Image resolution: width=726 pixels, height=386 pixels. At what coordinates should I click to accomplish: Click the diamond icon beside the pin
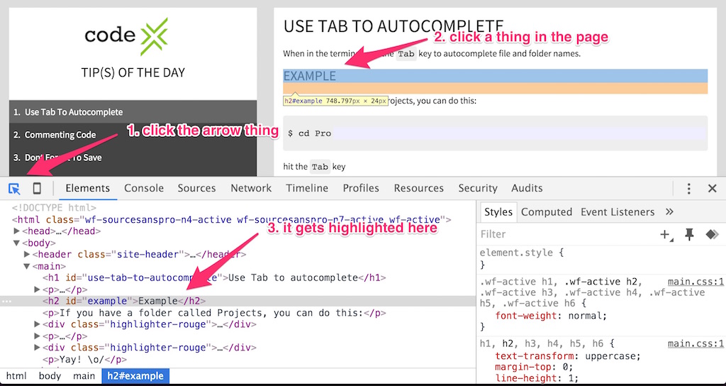(711, 234)
